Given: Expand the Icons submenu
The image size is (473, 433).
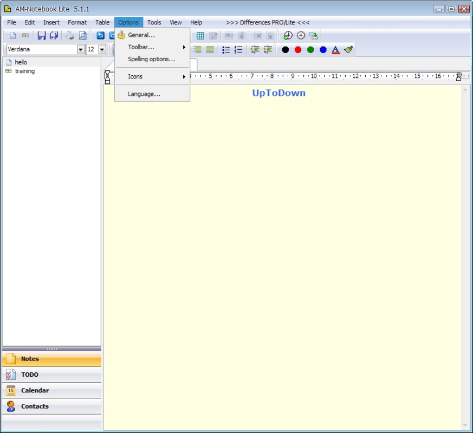Looking at the screenshot, I should click(x=152, y=76).
